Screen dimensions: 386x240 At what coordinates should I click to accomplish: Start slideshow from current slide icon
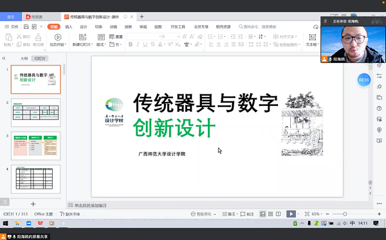click(58, 37)
